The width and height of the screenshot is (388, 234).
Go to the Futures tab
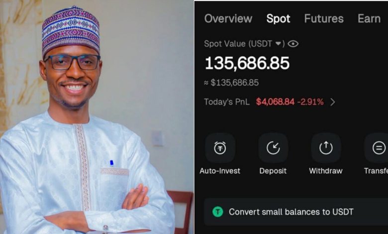324,19
